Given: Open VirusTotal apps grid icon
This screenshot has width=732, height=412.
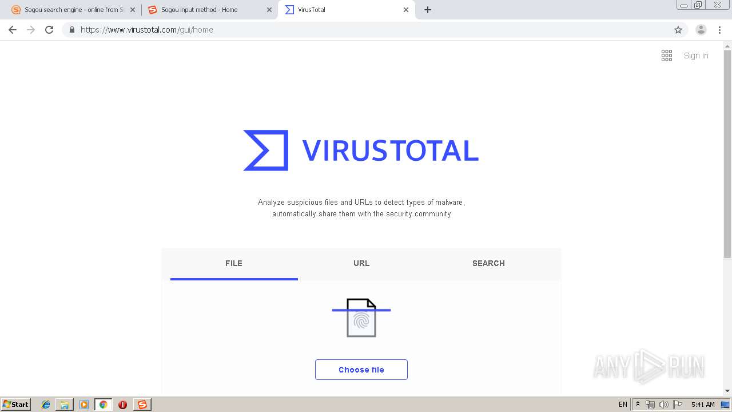Looking at the screenshot, I should pos(667,56).
